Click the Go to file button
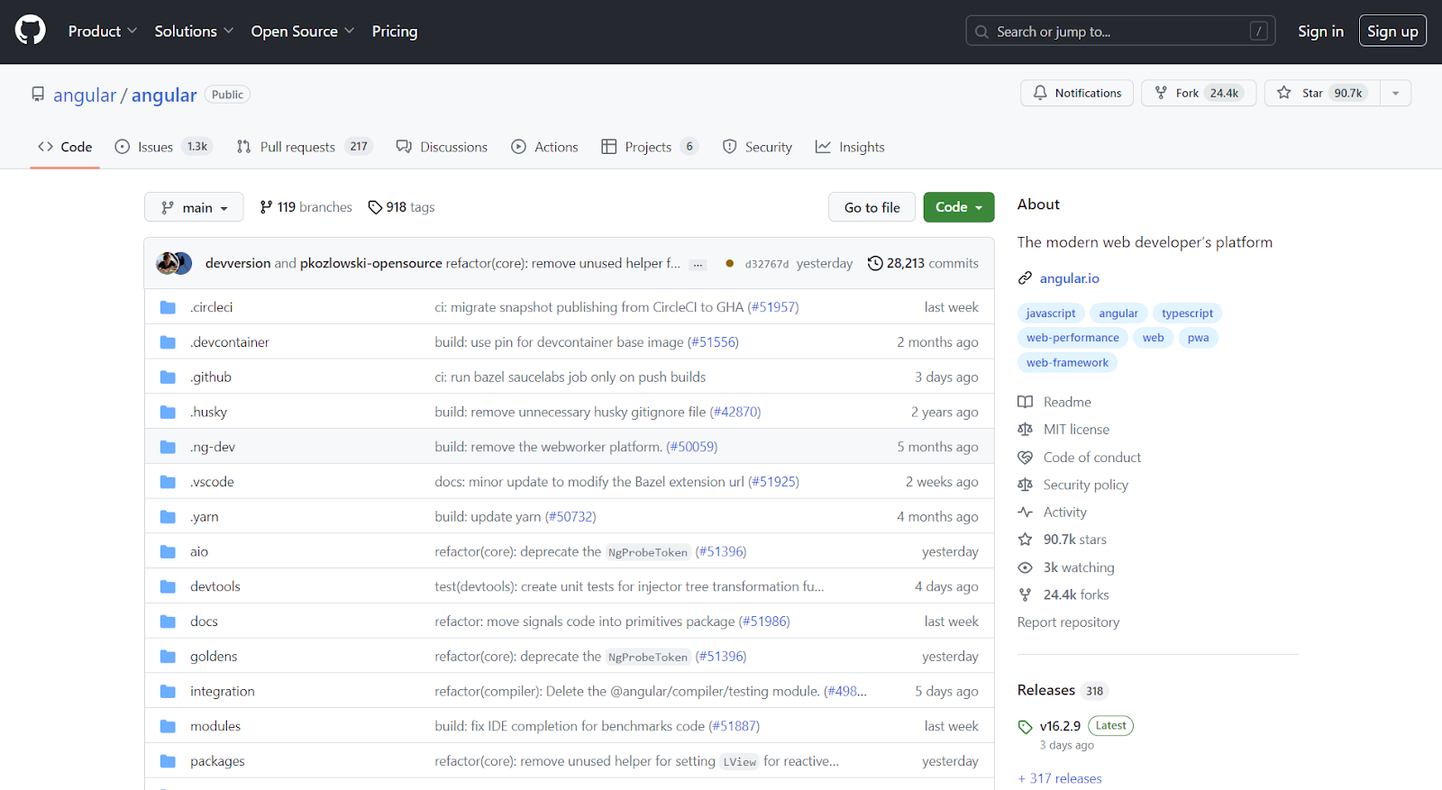 [x=872, y=207]
